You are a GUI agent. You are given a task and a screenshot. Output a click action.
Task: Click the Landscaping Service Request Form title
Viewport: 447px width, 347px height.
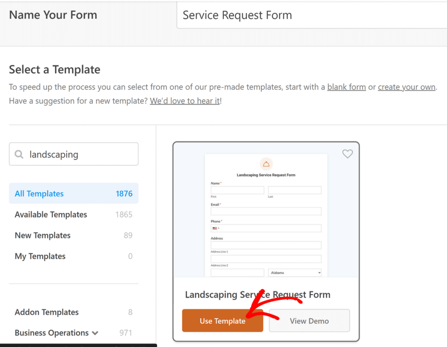(x=258, y=295)
